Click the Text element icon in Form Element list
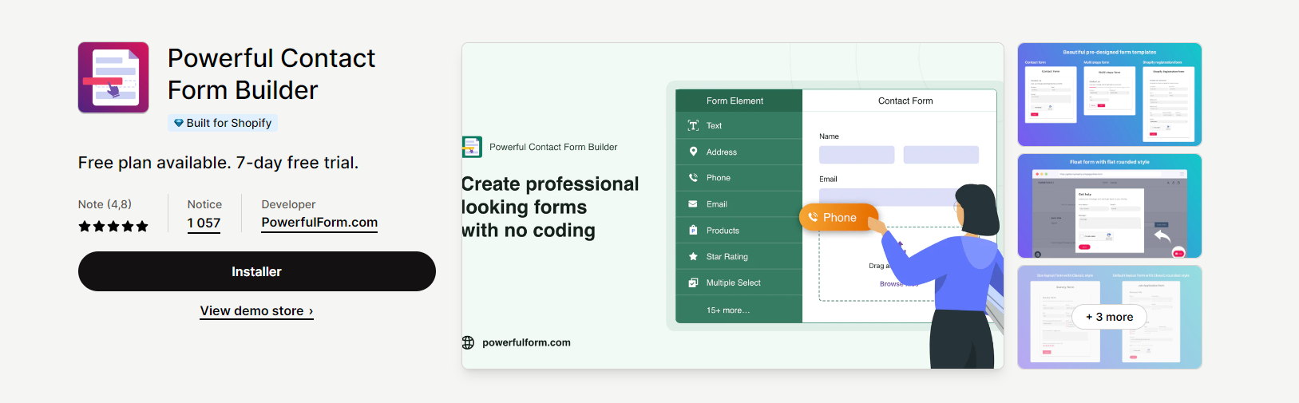 (693, 125)
